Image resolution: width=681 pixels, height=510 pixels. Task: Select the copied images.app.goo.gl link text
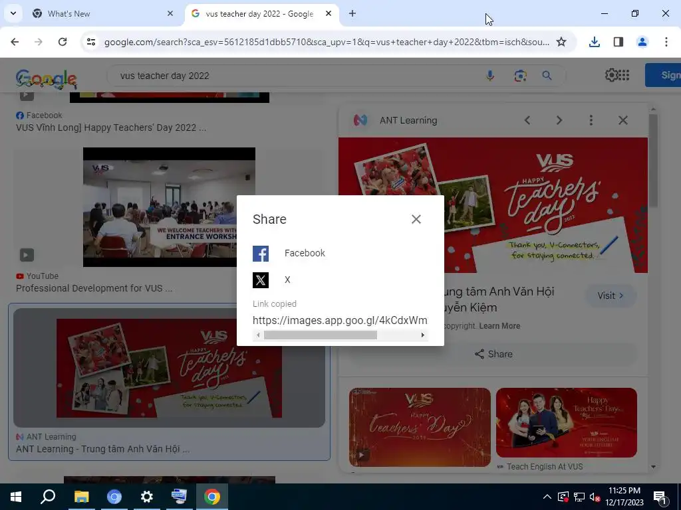(340, 321)
